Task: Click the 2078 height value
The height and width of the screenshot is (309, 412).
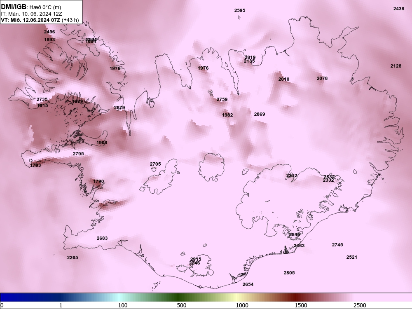Action: 322,78
